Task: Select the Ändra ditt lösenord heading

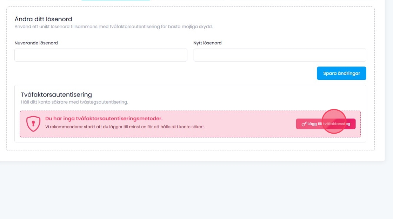Action: 43,19
